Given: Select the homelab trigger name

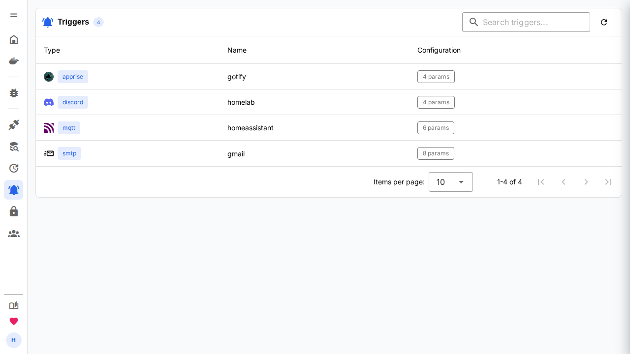Looking at the screenshot, I should (241, 102).
